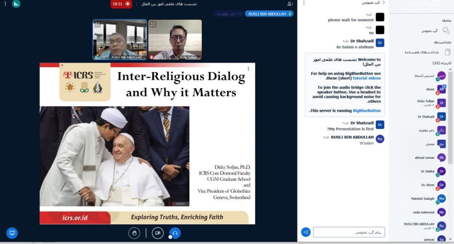The width and height of the screenshot is (454, 244).
Task: Click the raise hand button
Action: click(134, 232)
